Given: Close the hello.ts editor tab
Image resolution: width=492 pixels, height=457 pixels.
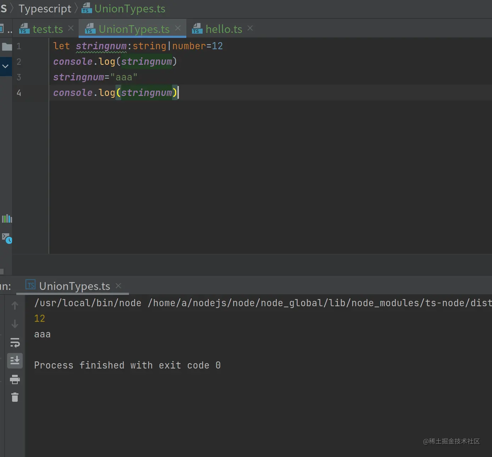Looking at the screenshot, I should 250,28.
